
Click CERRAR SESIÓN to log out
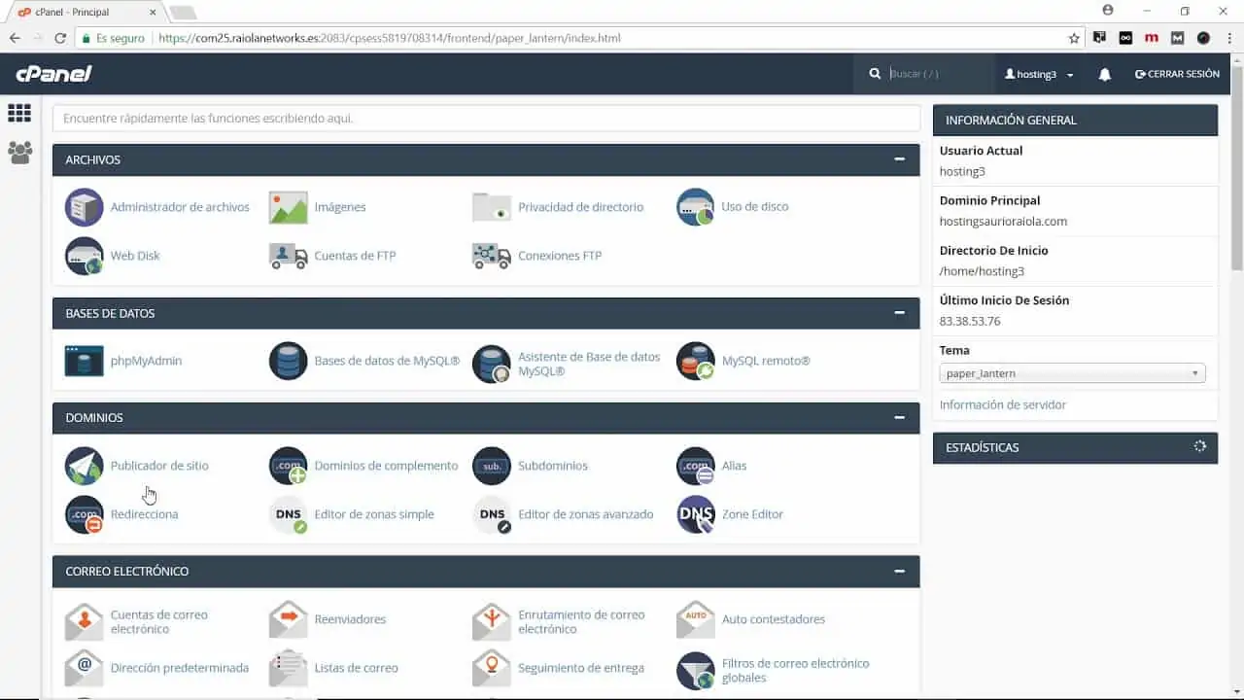pyautogui.click(x=1177, y=74)
